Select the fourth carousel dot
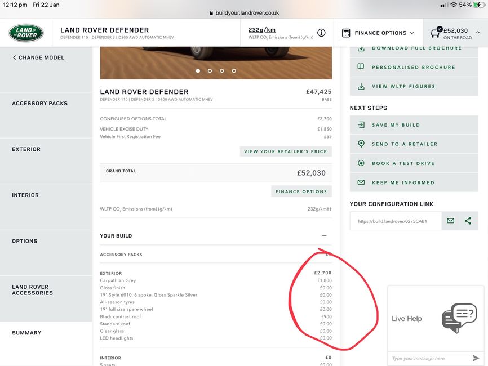Viewport: 488px width, 366px height. 234,71
